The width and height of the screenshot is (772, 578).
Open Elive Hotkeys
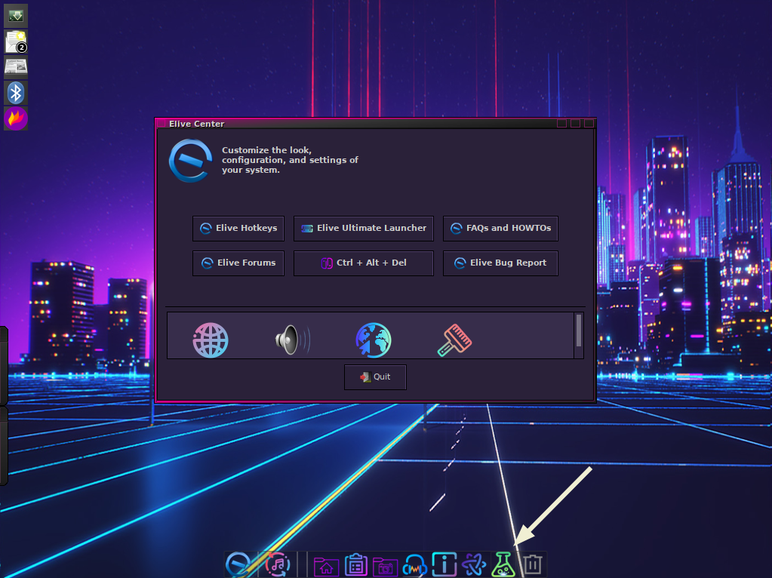[x=238, y=229]
